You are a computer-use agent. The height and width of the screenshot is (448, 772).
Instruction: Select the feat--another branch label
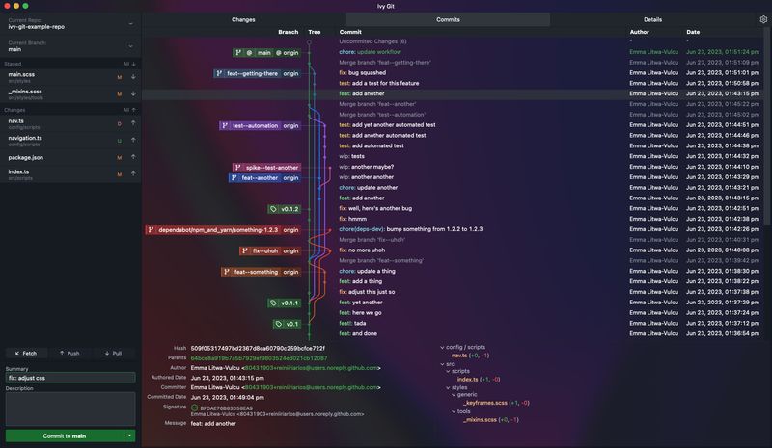pos(264,177)
